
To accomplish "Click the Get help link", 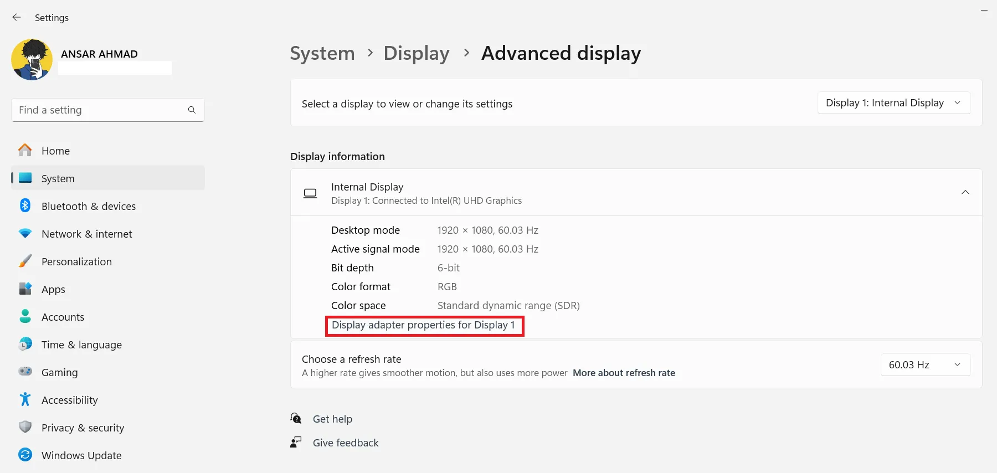I will pos(332,419).
